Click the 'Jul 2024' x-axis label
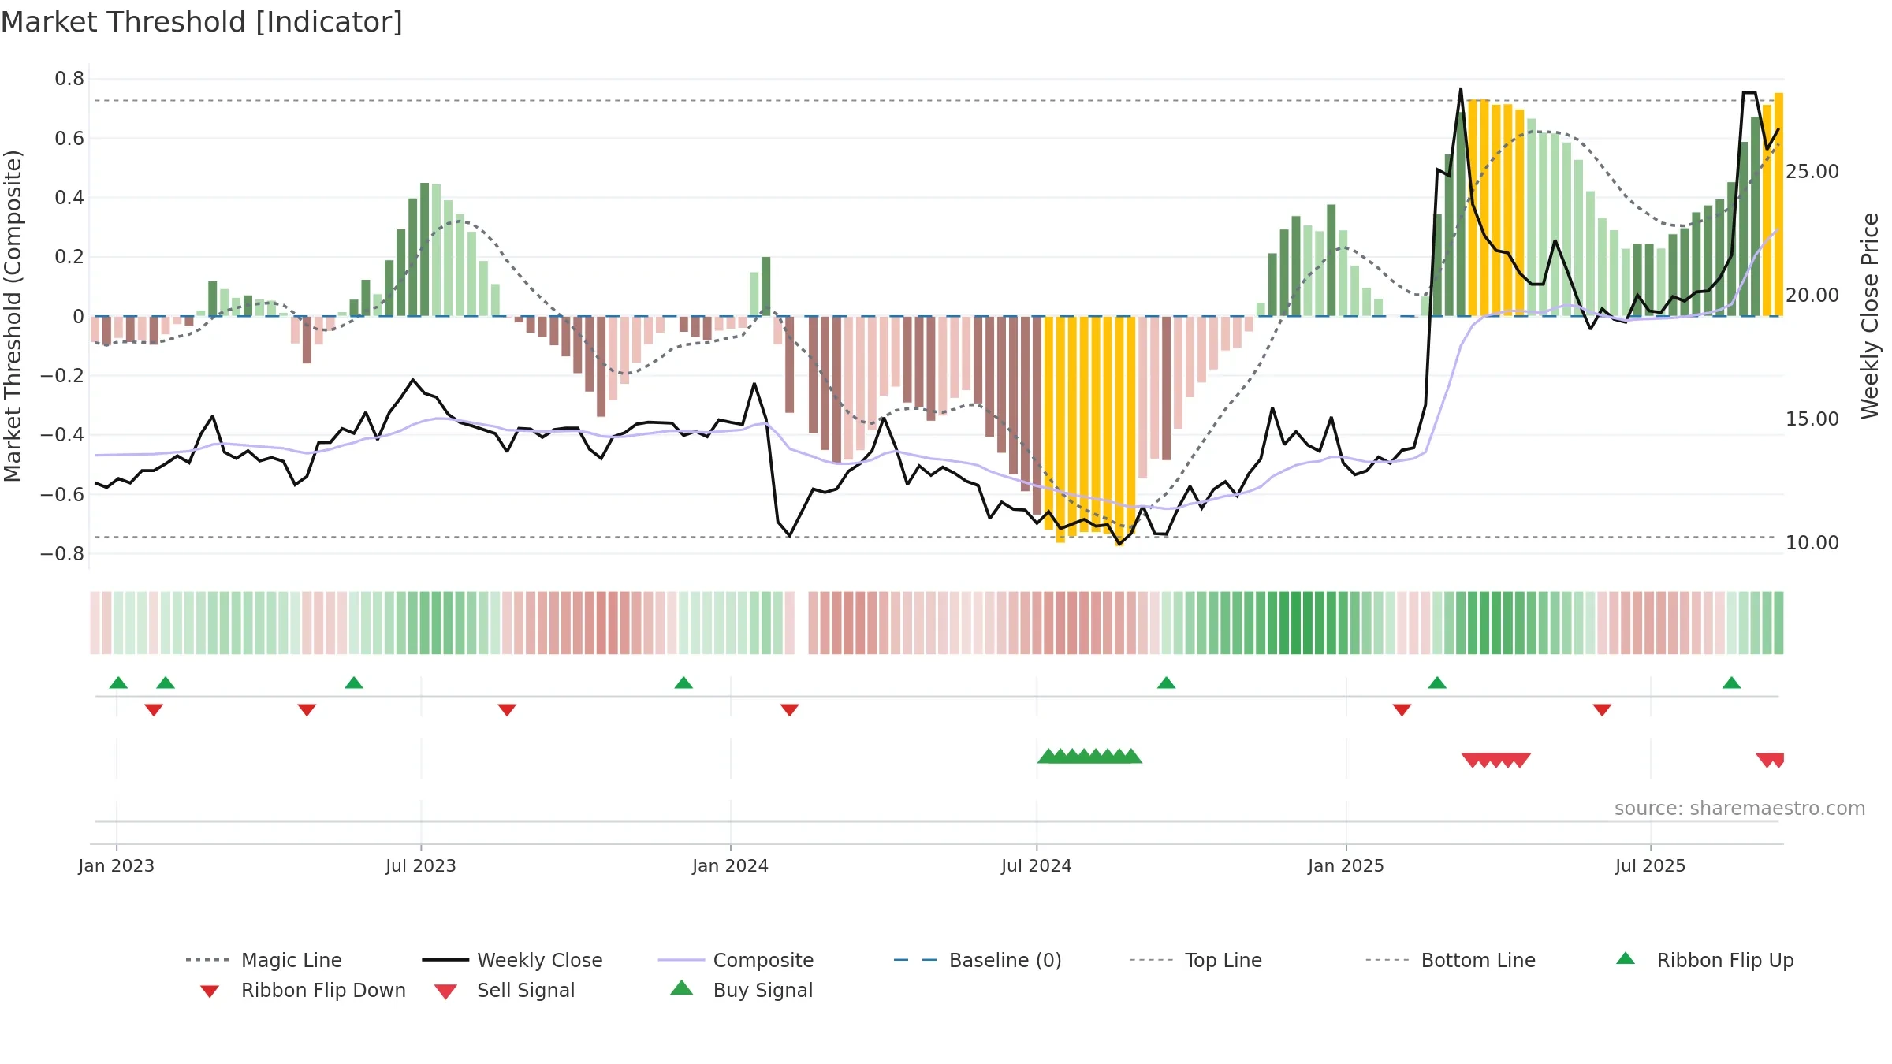Screen dimensions: 1892x1064 pos(1037,865)
